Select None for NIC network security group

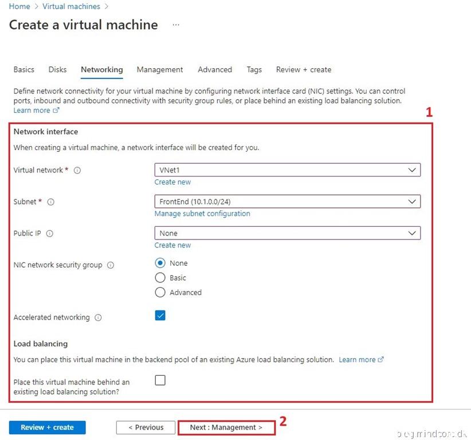160,264
